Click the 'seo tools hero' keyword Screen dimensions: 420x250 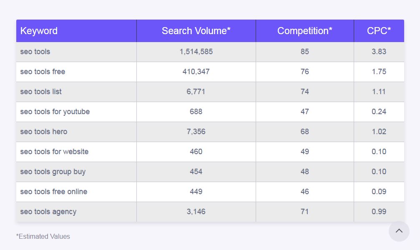point(43,132)
